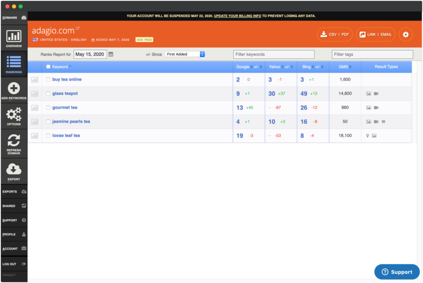Open the First Added since dropdown

(x=185, y=54)
